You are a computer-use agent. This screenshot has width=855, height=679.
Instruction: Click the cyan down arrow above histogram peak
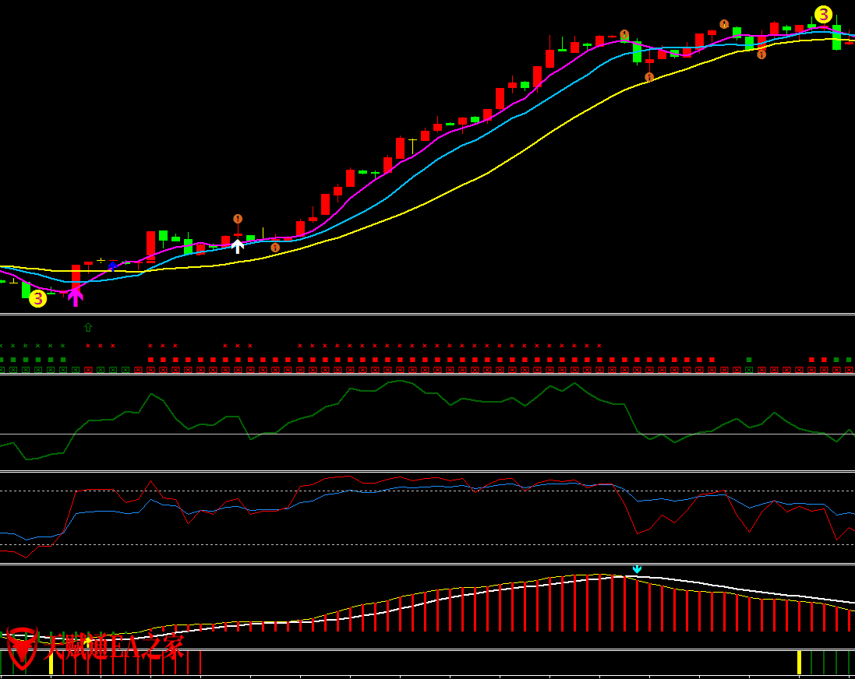pyautogui.click(x=637, y=569)
